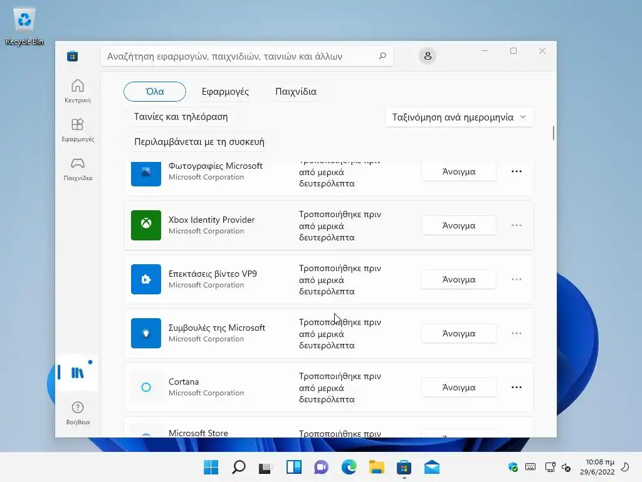Open Task View from taskbar
Screen dimensions: 642x482
pos(265,467)
